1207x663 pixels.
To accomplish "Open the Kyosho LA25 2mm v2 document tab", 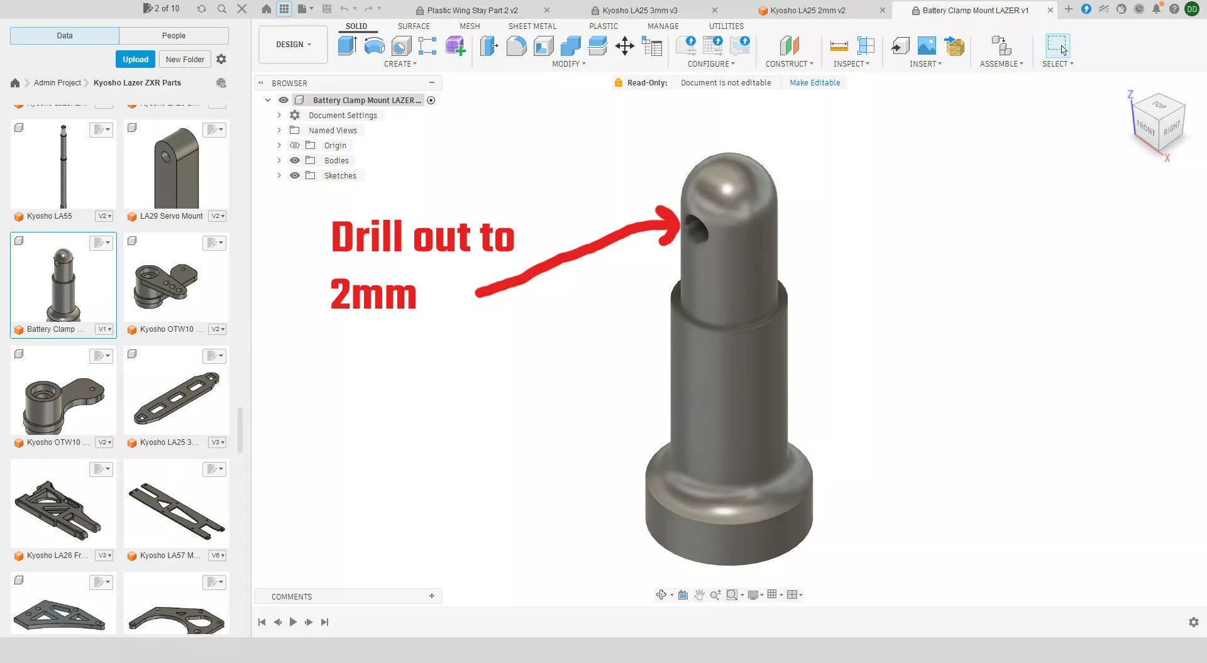I will [807, 10].
